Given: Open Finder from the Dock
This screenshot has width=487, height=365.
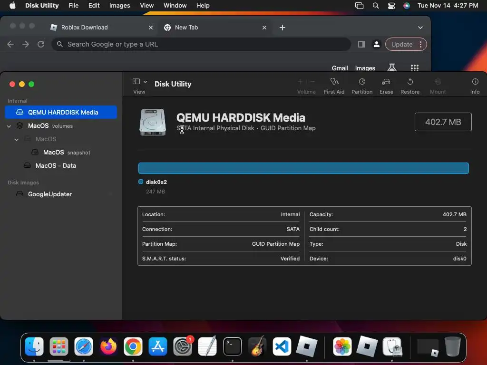Looking at the screenshot, I should (x=34, y=346).
